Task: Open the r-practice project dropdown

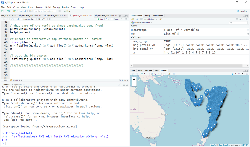Action: (243, 11)
